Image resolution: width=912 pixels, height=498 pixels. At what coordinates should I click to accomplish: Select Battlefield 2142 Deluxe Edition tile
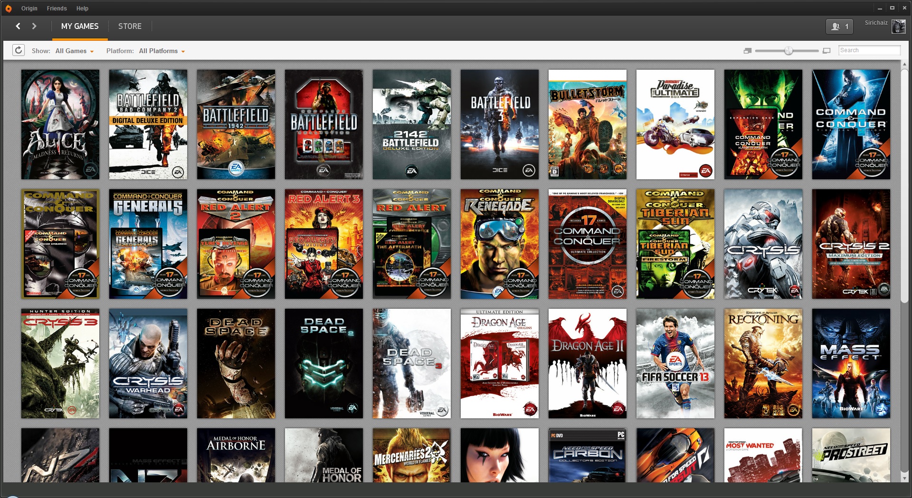(x=412, y=124)
